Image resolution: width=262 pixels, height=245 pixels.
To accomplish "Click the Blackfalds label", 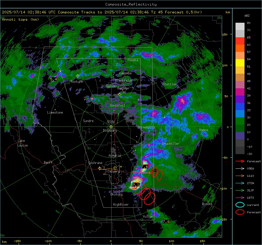I will click(x=124, y=81).
